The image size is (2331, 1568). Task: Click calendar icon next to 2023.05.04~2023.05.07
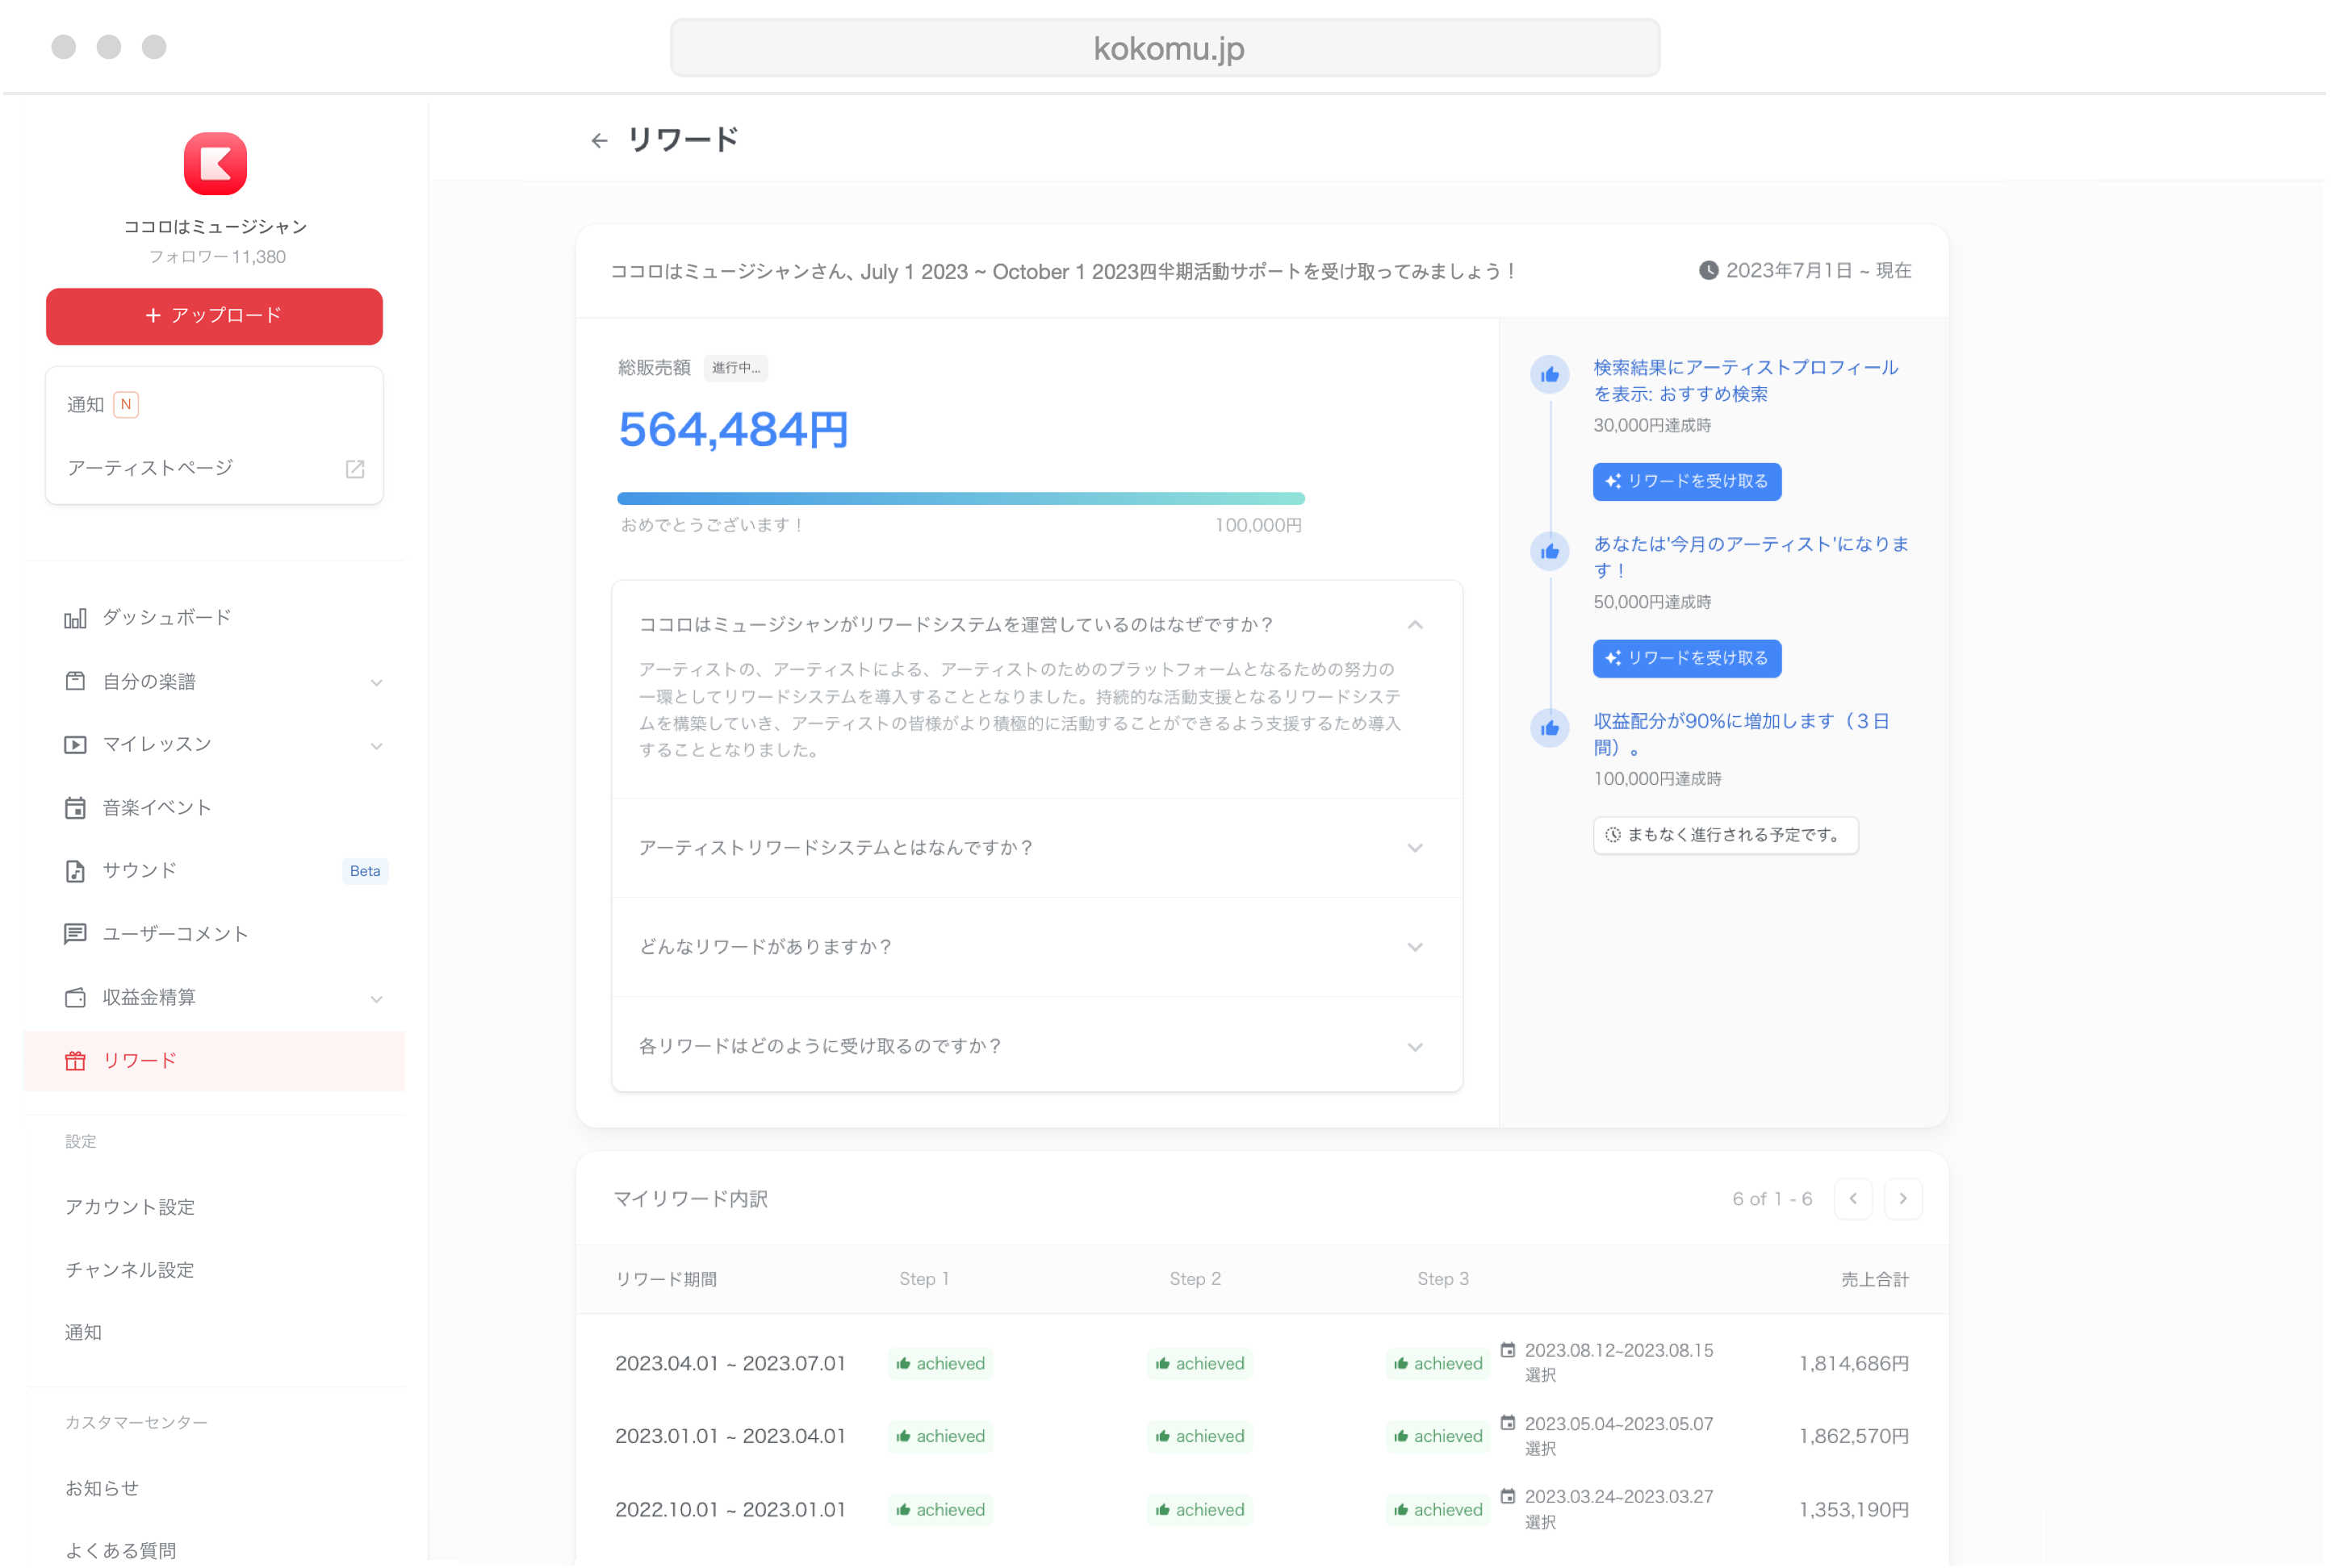coord(1508,1424)
